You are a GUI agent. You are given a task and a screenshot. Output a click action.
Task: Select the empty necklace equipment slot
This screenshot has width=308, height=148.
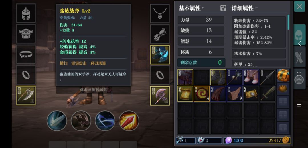point(160,14)
